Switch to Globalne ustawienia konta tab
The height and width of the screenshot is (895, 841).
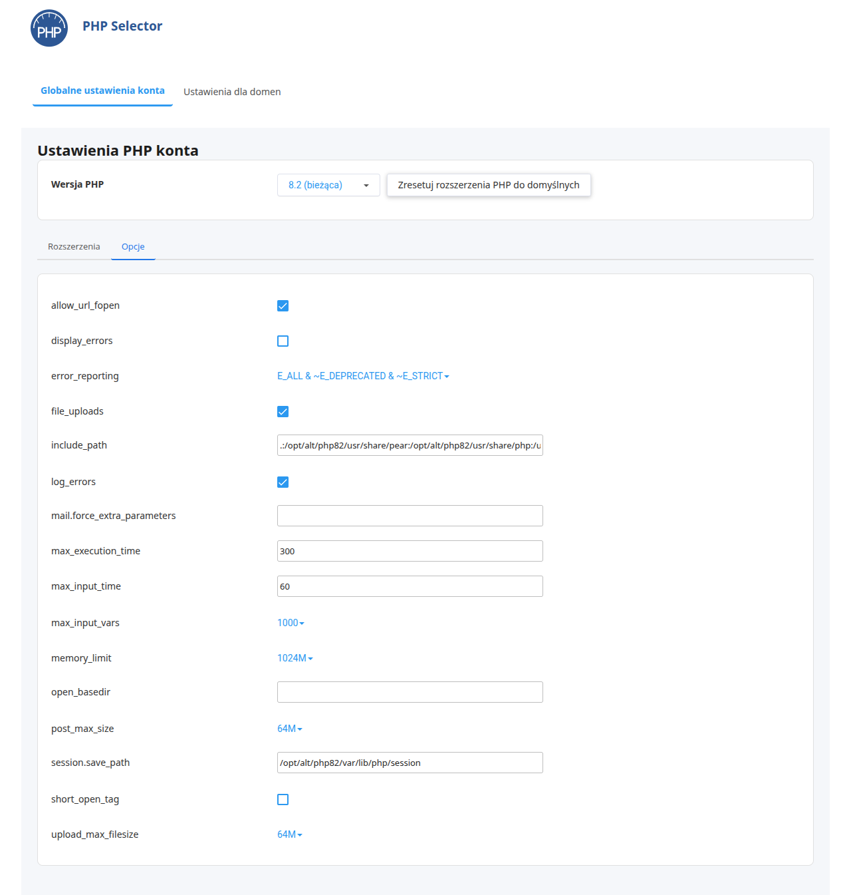tap(102, 91)
